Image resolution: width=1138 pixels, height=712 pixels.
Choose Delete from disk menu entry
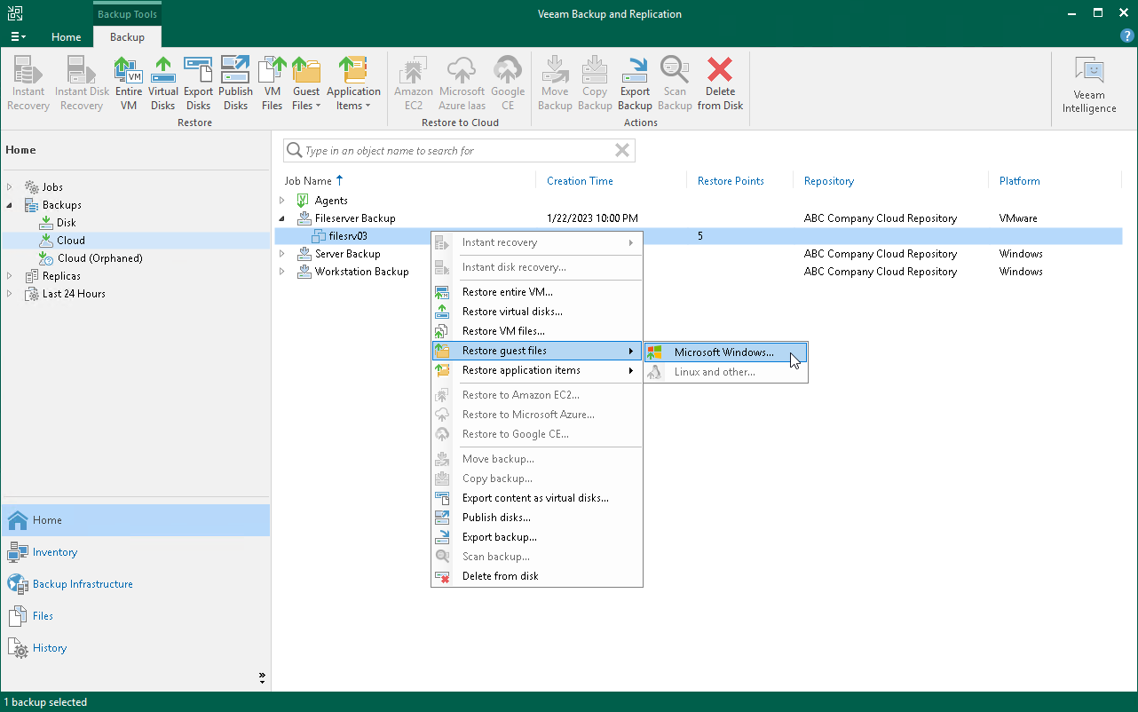pos(536,576)
